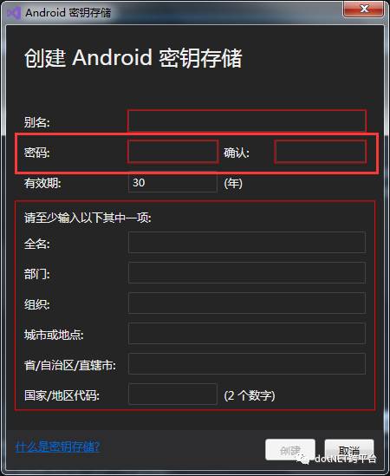Open the 什么是密钥存储? help link
Viewport: 390px width, 476px height.
[x=57, y=447]
